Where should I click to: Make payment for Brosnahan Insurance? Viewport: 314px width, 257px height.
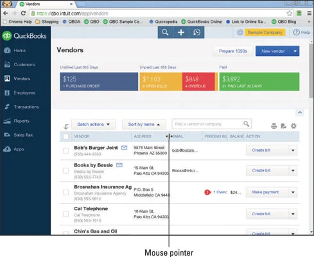pyautogui.click(x=267, y=192)
